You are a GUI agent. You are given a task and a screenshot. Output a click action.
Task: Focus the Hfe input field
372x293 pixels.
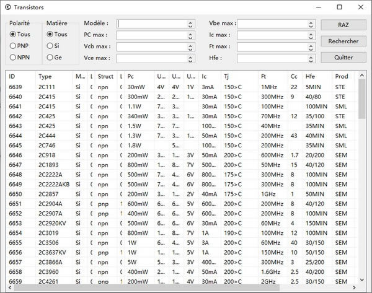click(272, 58)
